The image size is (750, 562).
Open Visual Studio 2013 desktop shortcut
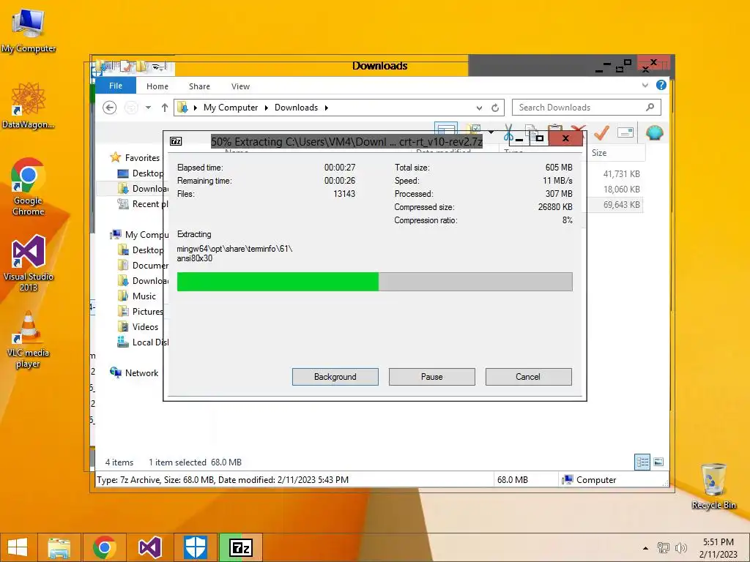[29, 263]
